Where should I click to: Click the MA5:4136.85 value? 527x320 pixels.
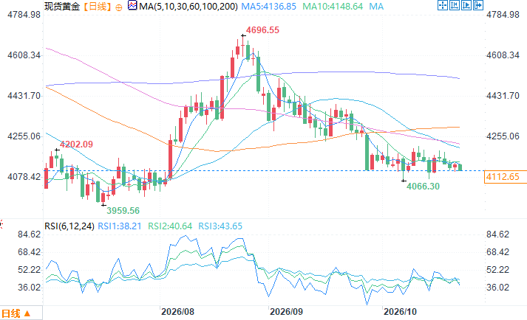point(269,7)
